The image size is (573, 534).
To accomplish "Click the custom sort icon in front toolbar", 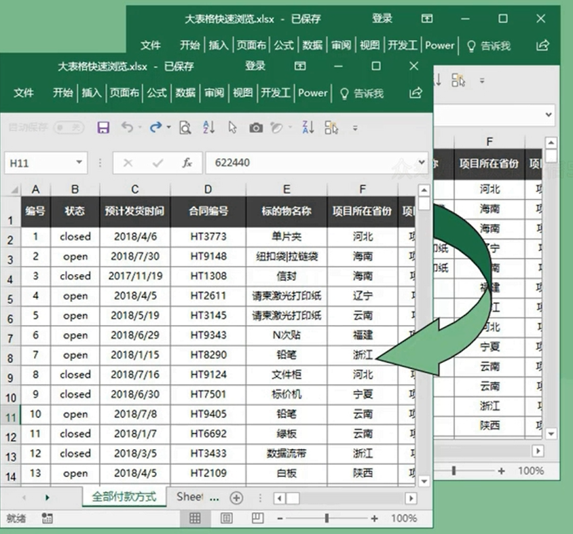I will 331,128.
